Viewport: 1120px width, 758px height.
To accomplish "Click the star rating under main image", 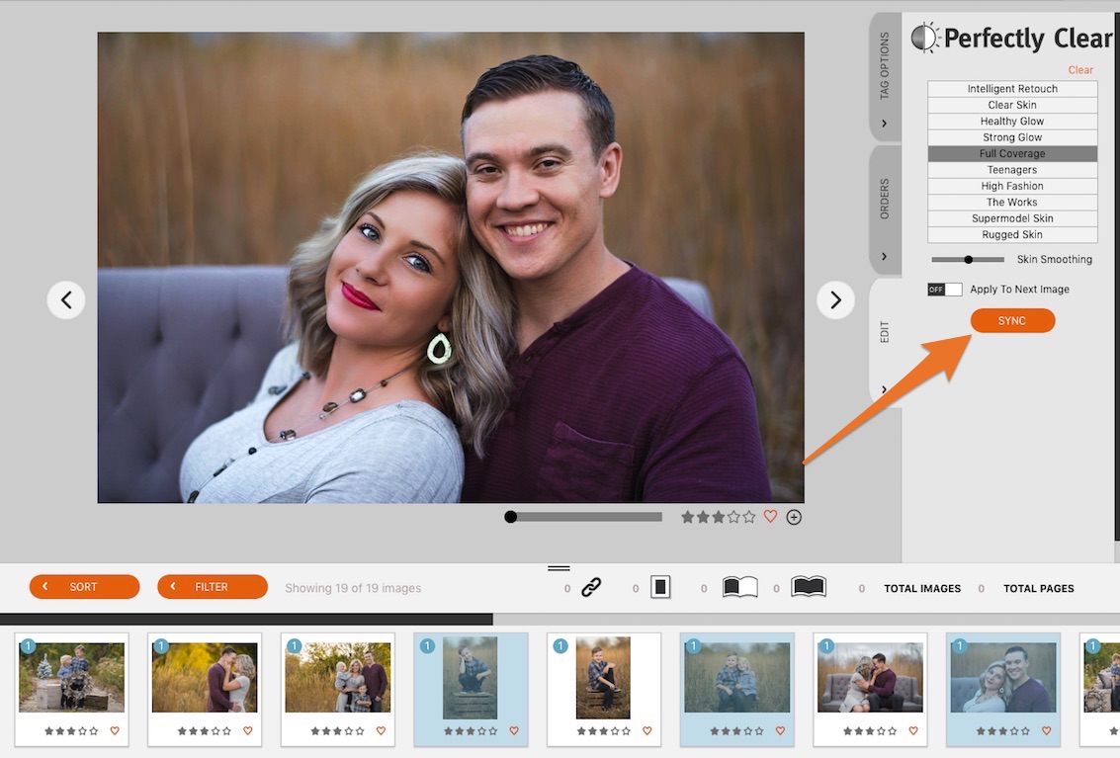I will coord(718,517).
